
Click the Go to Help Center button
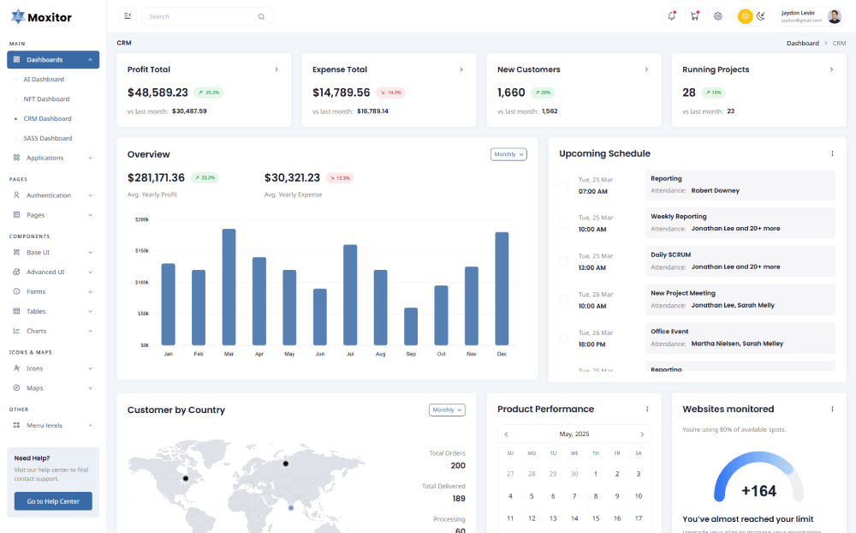pyautogui.click(x=53, y=501)
